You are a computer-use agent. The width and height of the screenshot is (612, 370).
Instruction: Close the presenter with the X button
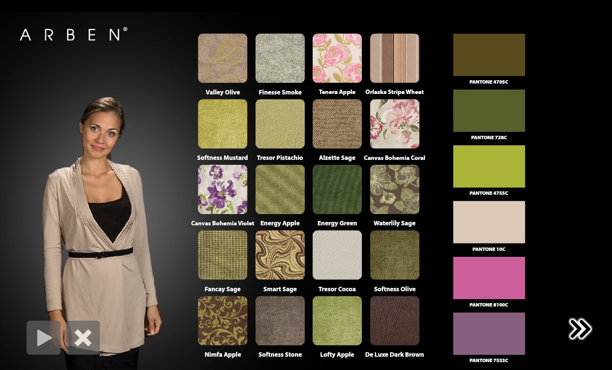pos(83,338)
